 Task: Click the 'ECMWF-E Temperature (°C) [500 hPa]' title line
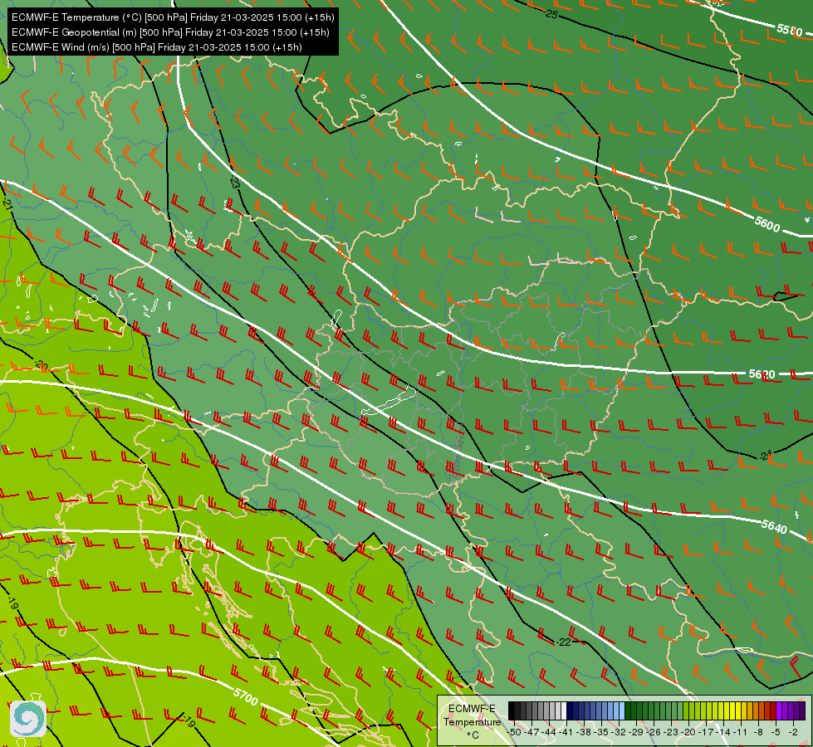173,17
